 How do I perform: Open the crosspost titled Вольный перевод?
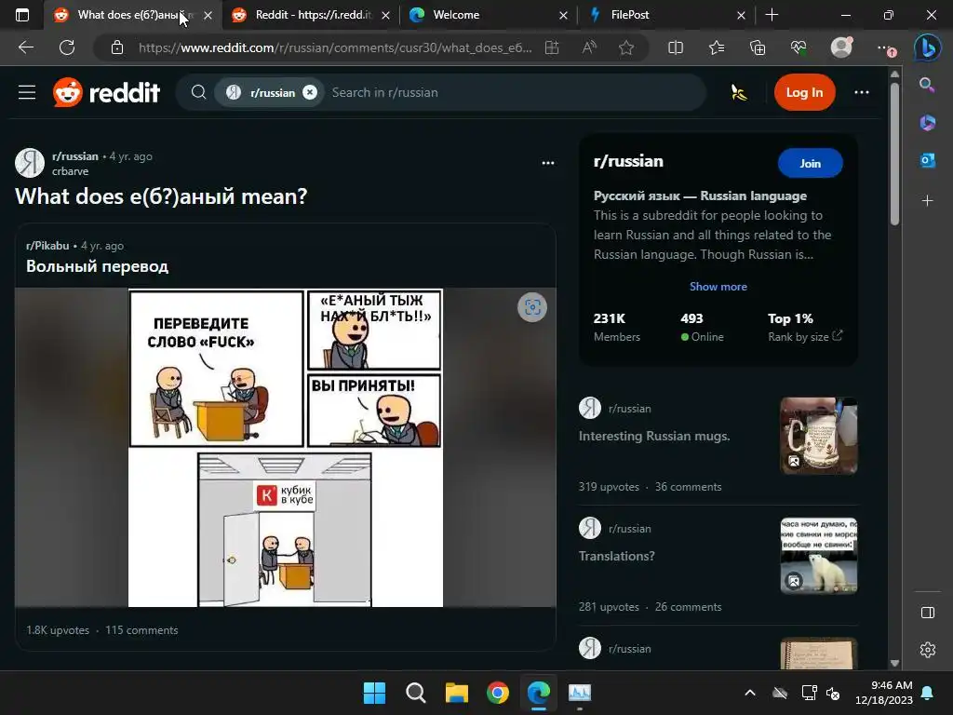[x=97, y=266]
